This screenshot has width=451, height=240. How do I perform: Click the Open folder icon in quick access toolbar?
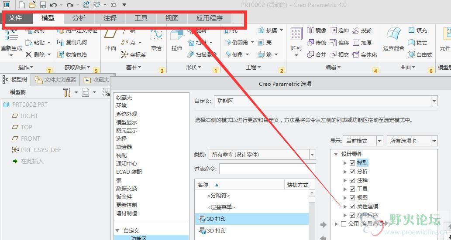(32, 5)
